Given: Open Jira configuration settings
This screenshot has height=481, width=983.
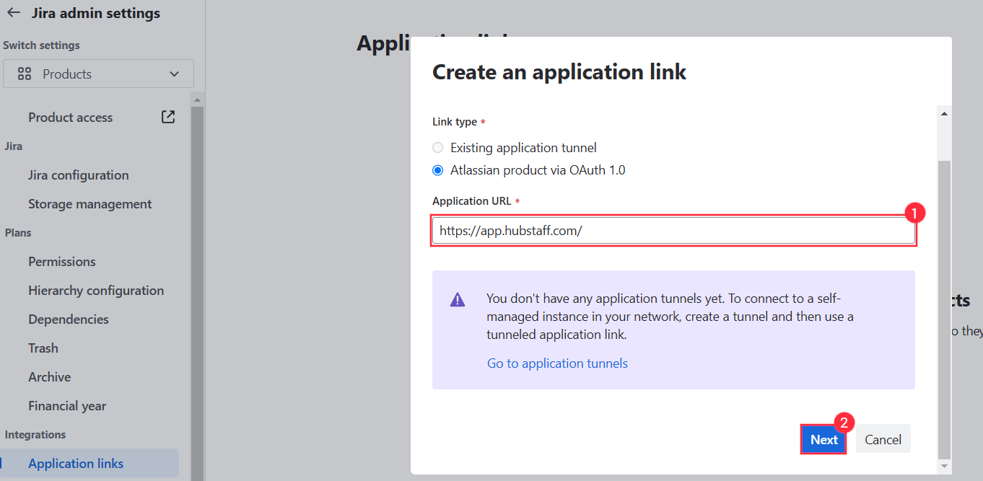Looking at the screenshot, I should coord(79,175).
